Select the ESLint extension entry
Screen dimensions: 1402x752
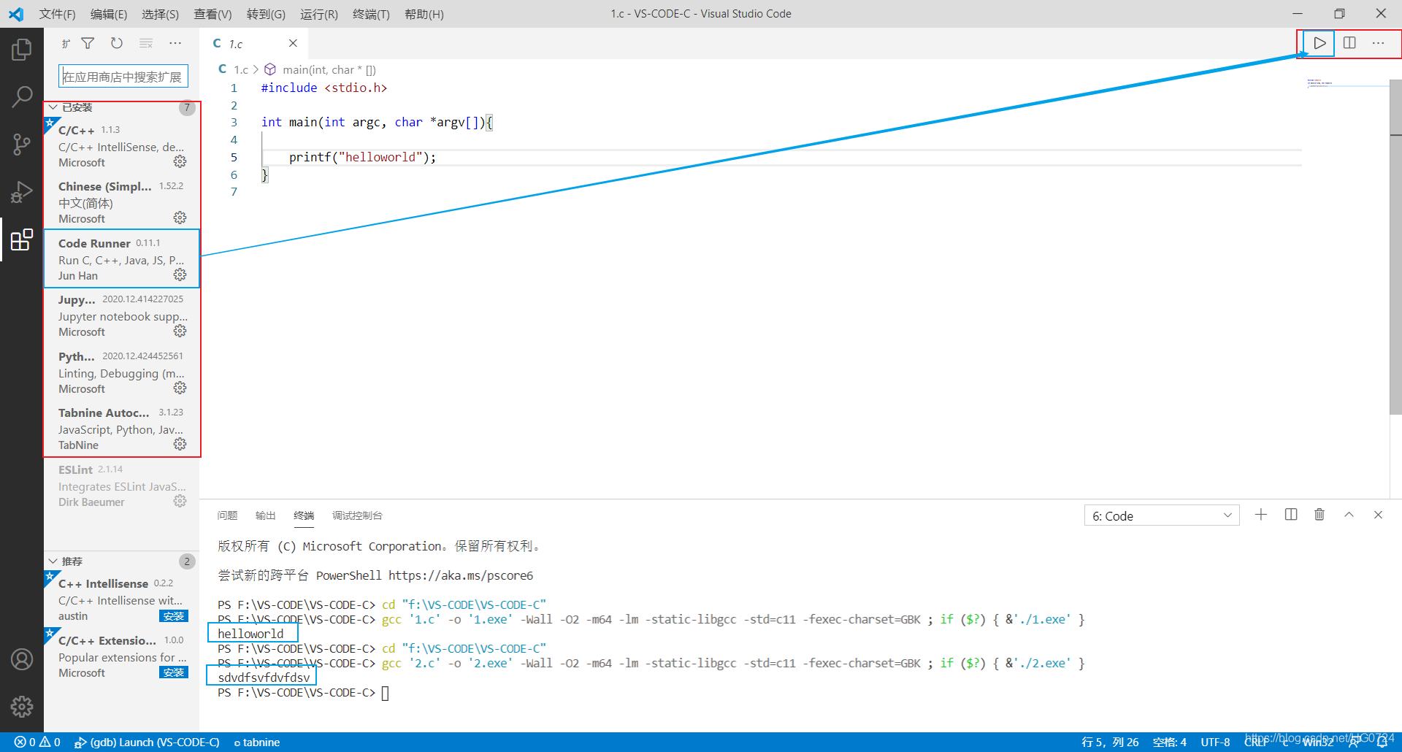point(122,486)
